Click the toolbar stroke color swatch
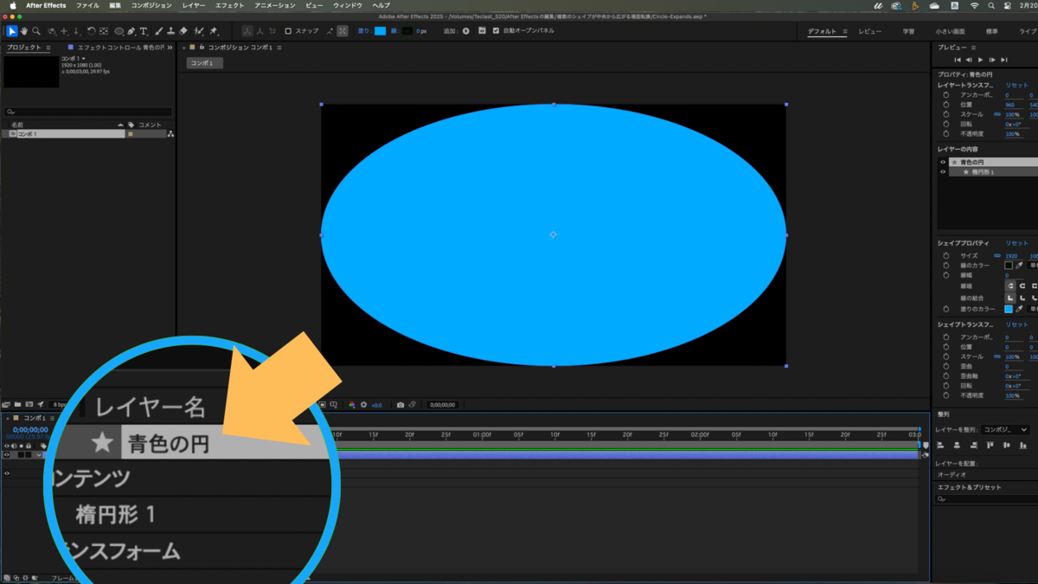This screenshot has height=584, width=1038. [407, 31]
